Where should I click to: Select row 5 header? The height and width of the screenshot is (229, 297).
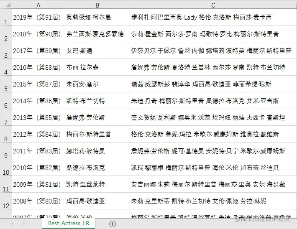tap(6, 84)
